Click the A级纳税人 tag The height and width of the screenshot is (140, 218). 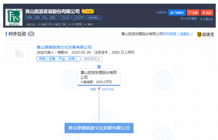tap(94, 18)
